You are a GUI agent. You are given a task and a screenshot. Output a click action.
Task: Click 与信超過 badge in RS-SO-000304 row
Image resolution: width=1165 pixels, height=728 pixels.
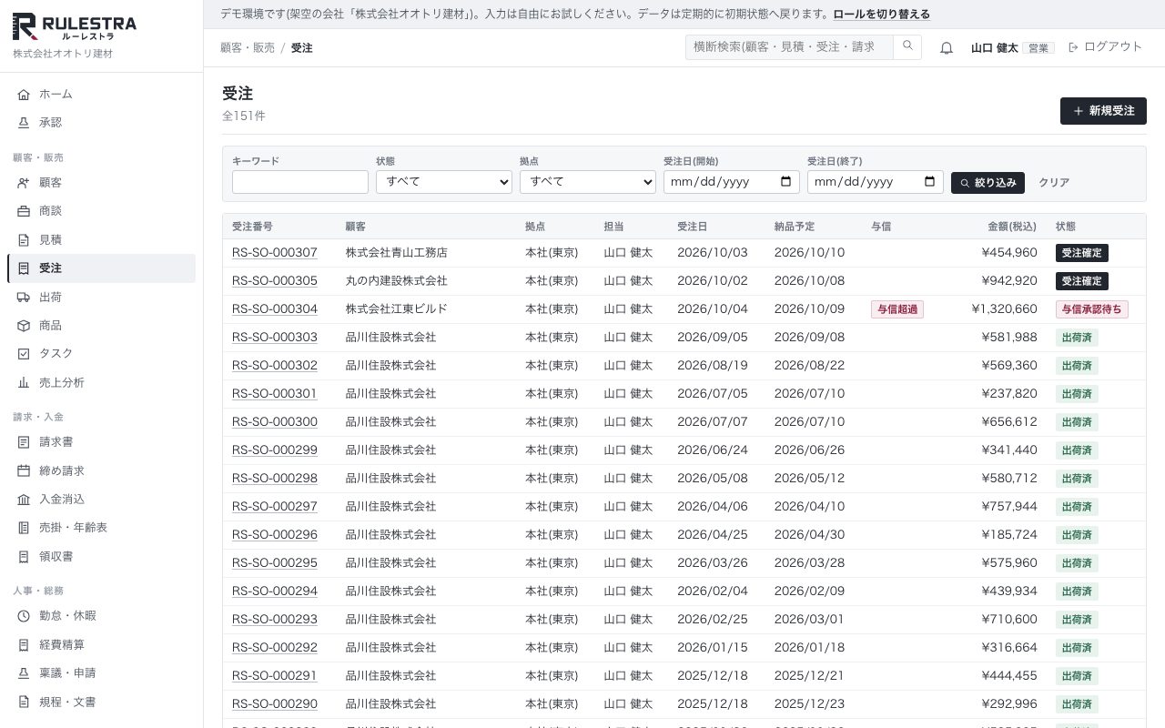tap(897, 309)
